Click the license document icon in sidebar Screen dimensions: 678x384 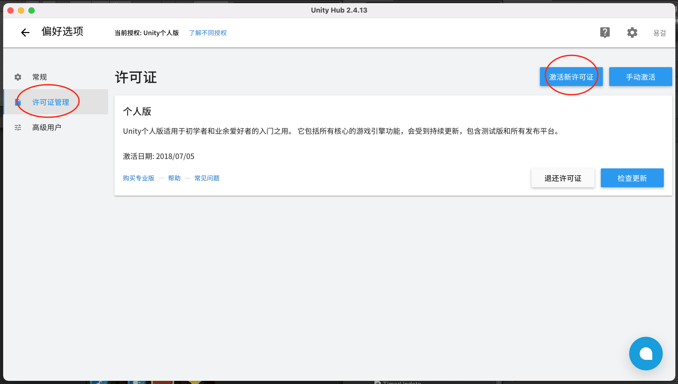click(x=18, y=102)
